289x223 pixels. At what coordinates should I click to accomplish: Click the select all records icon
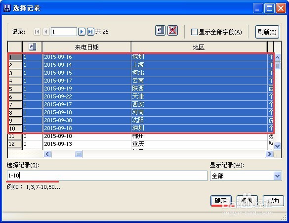[x=160, y=31]
